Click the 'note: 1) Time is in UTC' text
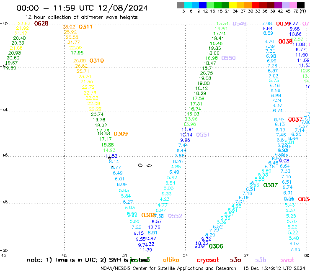This screenshot has width=310, height=272. pos(62,260)
